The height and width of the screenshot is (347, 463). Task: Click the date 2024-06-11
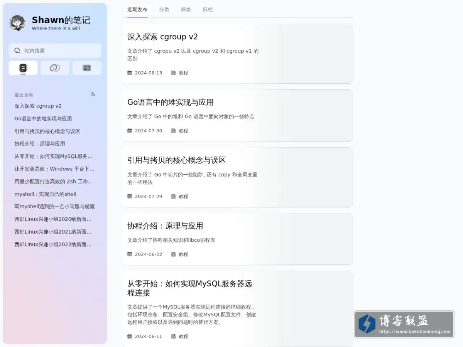pos(149,336)
